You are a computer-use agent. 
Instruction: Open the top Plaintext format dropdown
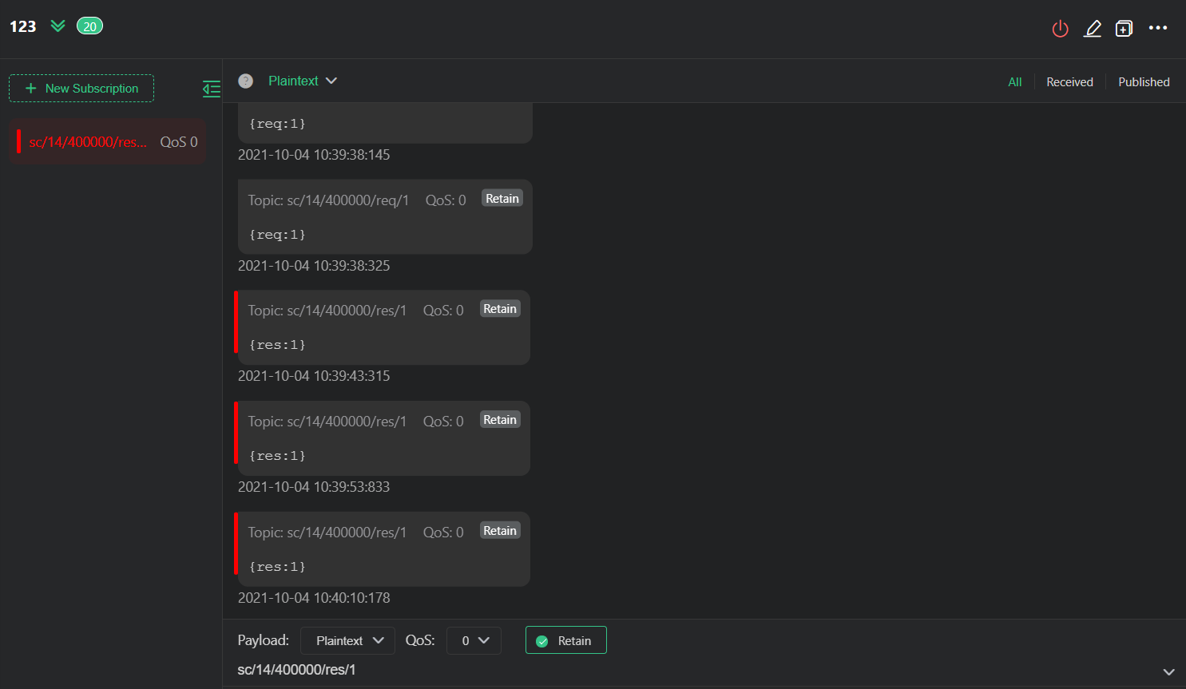[303, 81]
